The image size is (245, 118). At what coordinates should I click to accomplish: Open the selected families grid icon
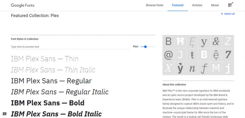click(x=230, y=5)
